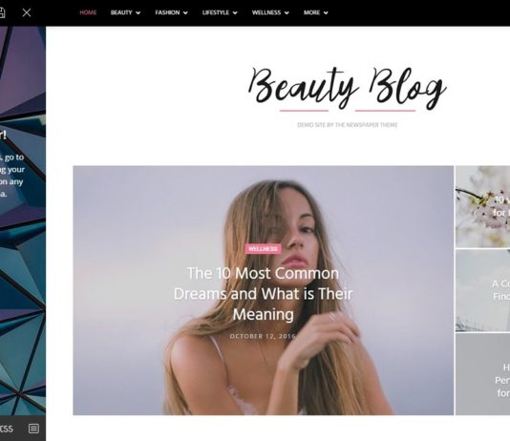Open the FASHION menu
Image resolution: width=510 pixels, height=441 pixels.
tap(167, 12)
